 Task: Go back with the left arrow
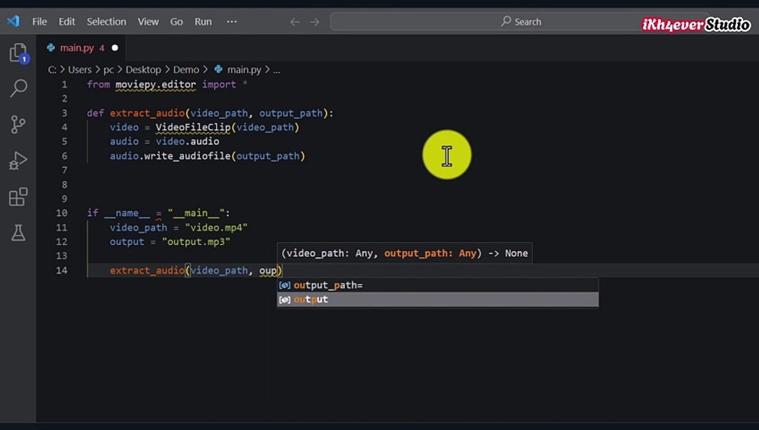tap(295, 21)
